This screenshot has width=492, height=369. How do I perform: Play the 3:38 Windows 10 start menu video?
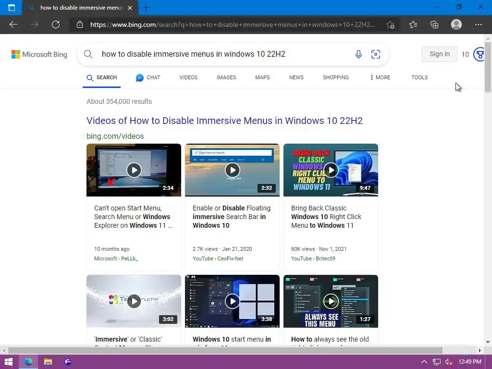point(232,301)
